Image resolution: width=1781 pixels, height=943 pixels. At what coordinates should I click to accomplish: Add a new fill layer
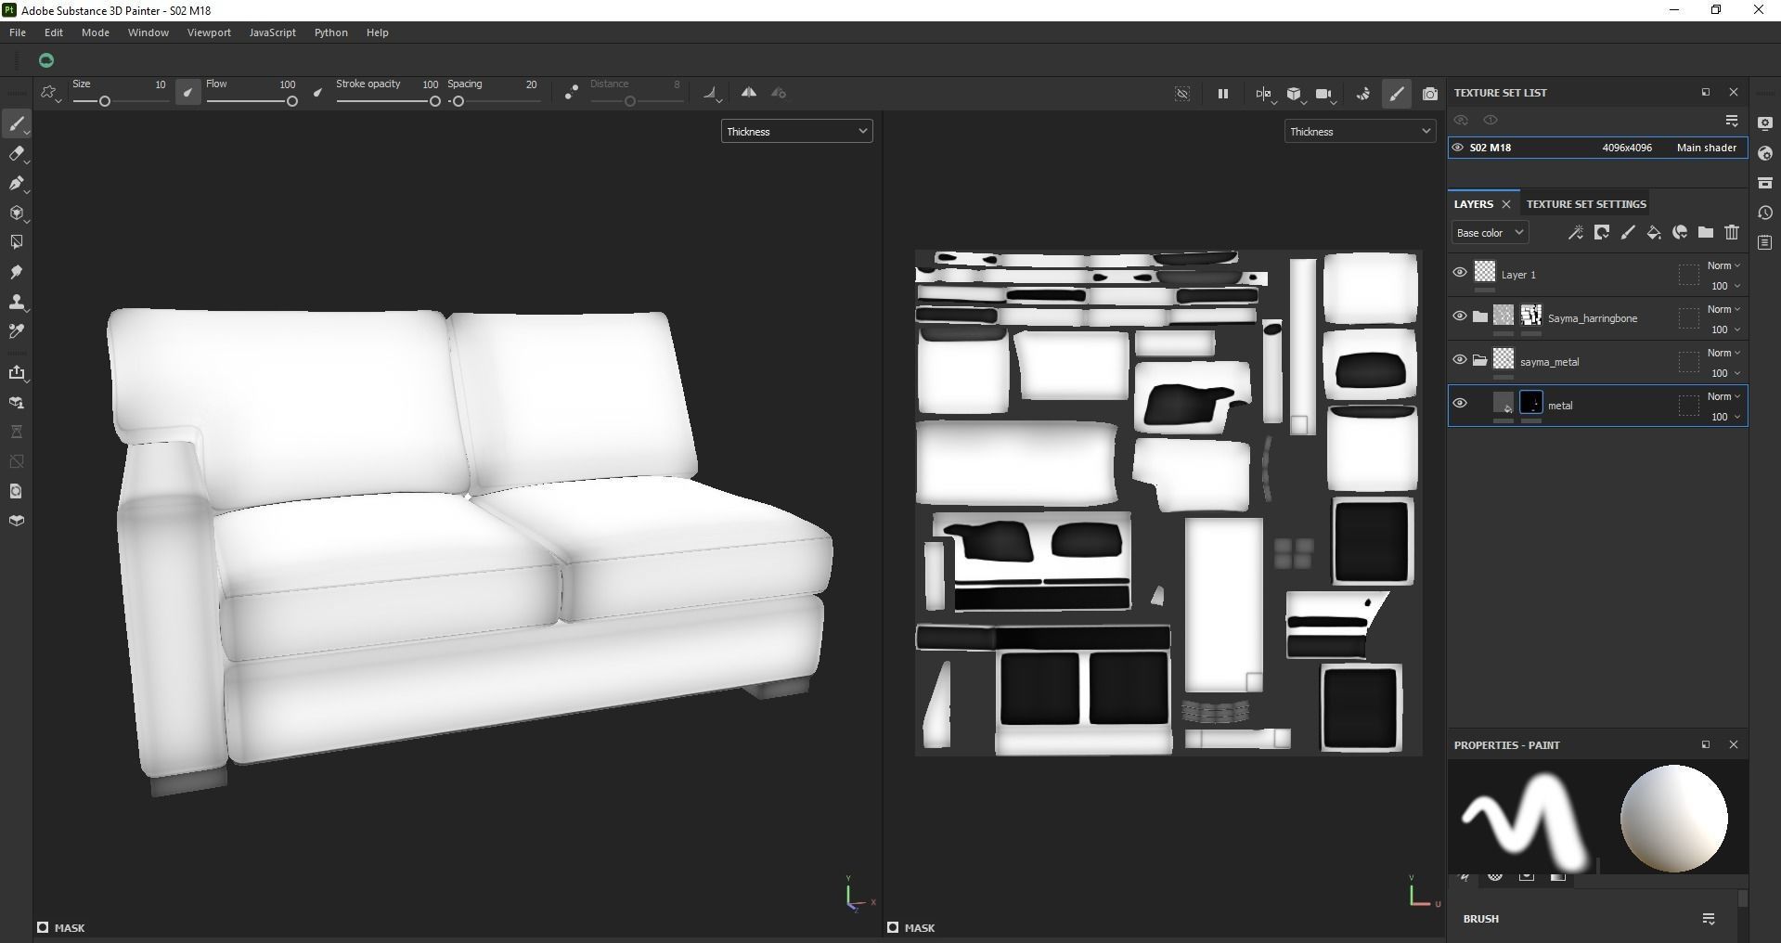[1654, 233]
